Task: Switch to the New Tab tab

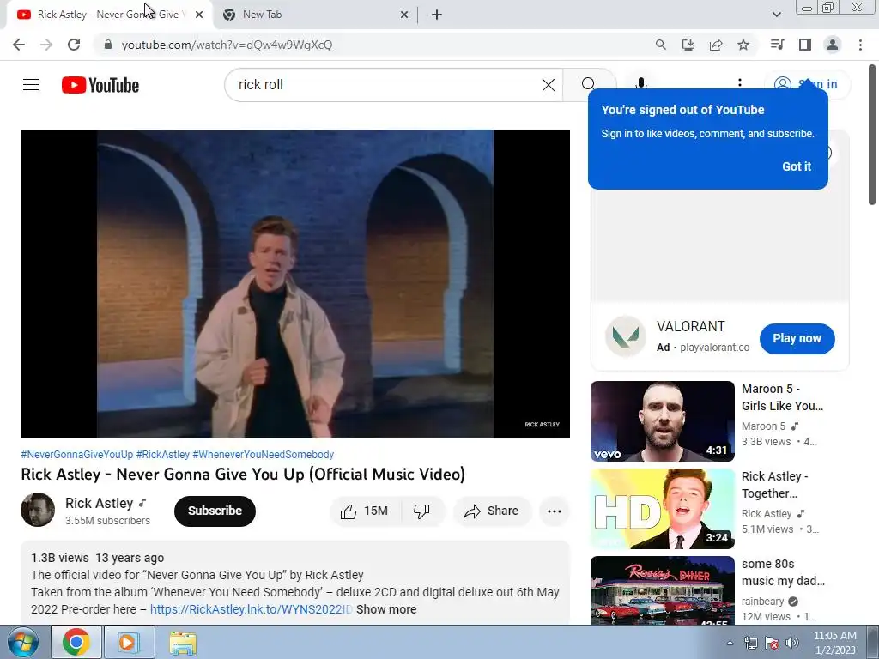Action: 314,15
